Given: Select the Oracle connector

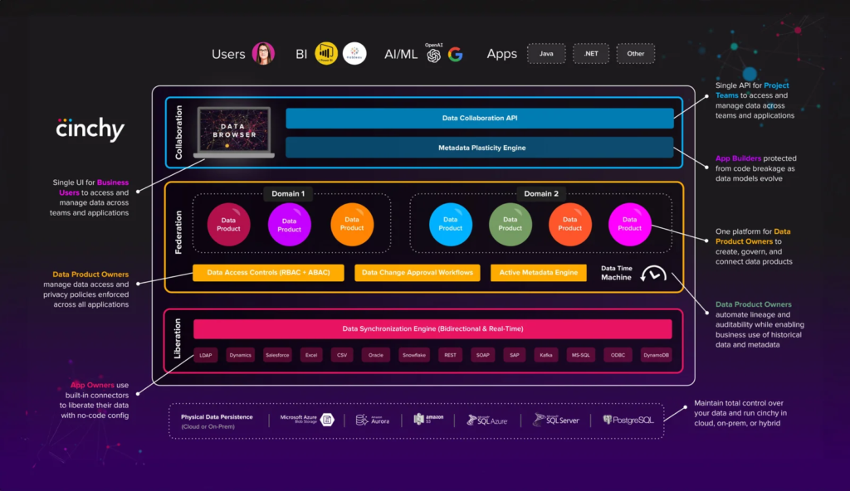Looking at the screenshot, I should [x=376, y=356].
